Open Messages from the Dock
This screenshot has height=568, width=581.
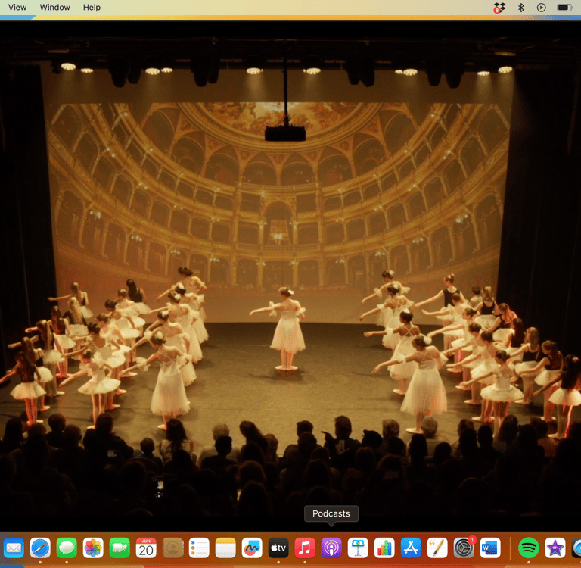tap(67, 548)
